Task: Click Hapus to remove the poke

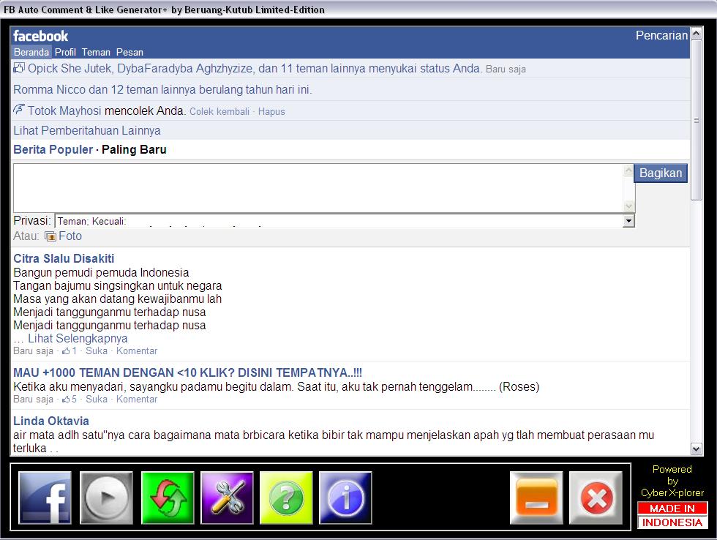Action: click(x=271, y=111)
